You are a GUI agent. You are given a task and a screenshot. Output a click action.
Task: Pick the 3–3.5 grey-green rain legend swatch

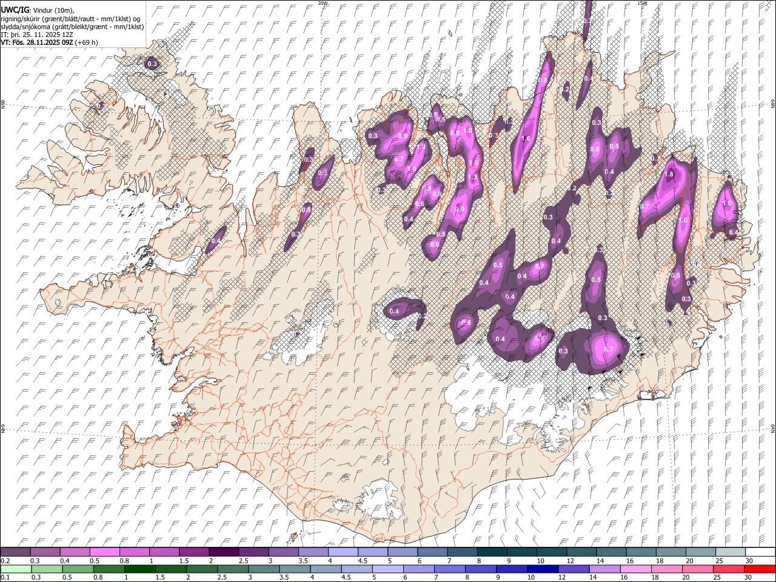(264, 569)
